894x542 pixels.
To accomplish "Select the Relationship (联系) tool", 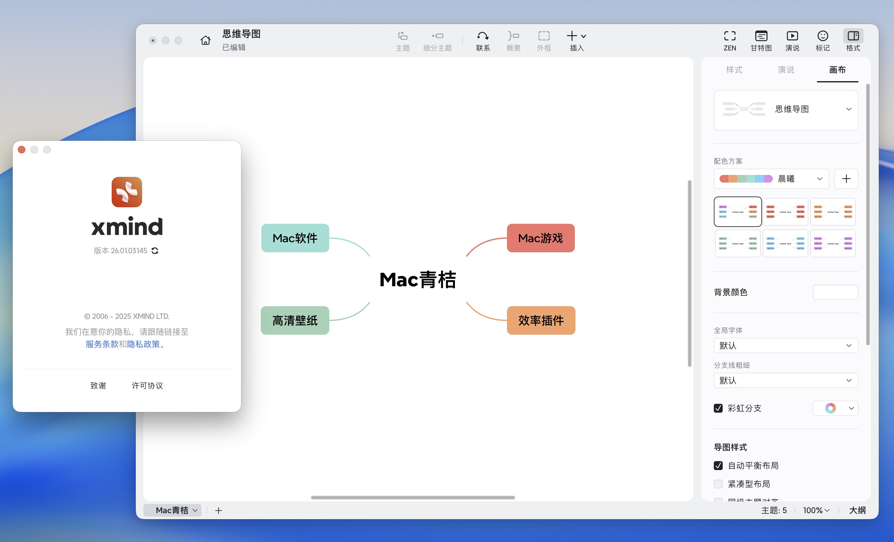I will 483,41.
